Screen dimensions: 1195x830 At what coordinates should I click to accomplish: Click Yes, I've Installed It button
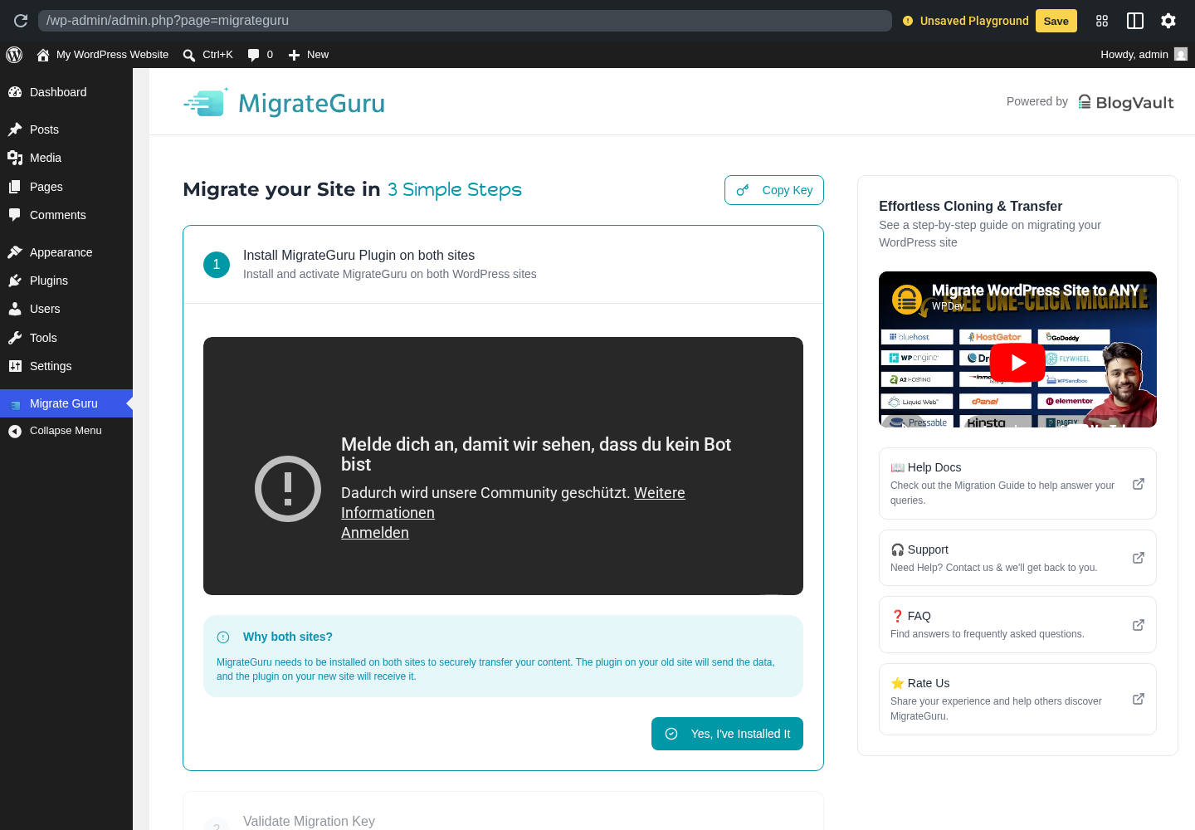[x=727, y=734]
